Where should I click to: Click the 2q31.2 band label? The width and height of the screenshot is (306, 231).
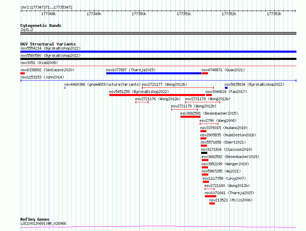pyautogui.click(x=27, y=30)
